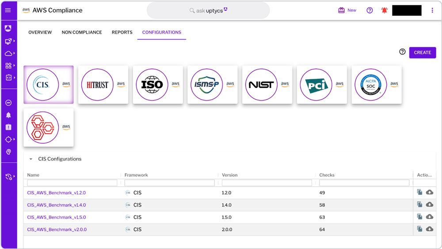Copy configuration CIS_AWS_Benchmark_v1.5.0
The image size is (442, 249).
coord(420,217)
